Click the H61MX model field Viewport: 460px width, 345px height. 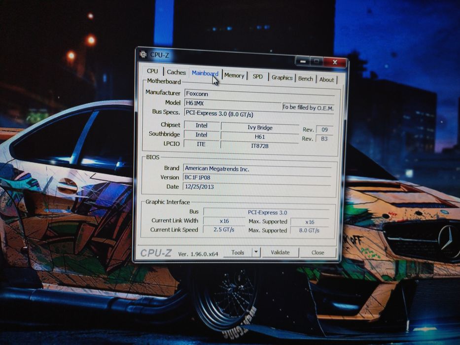click(x=233, y=103)
